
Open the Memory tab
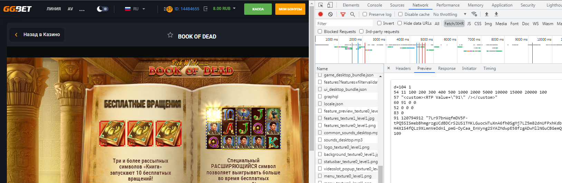[476, 5]
